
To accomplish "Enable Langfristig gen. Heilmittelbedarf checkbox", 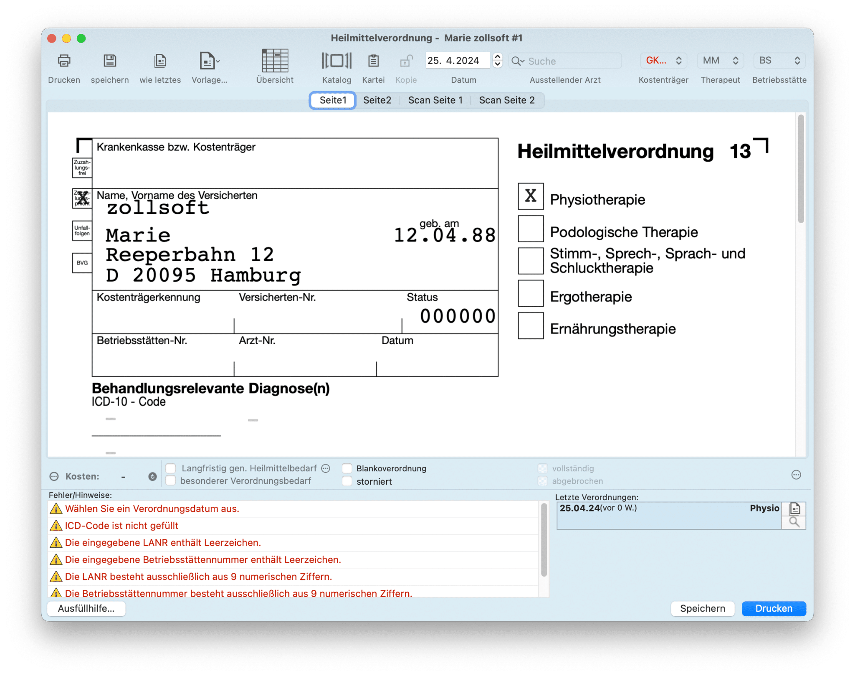I will pos(171,468).
